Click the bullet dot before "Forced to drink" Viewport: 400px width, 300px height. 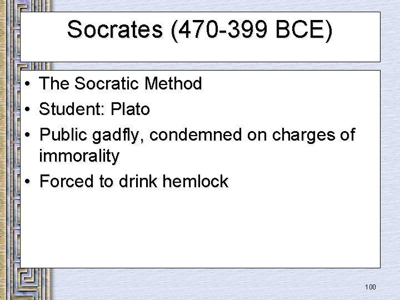point(28,181)
